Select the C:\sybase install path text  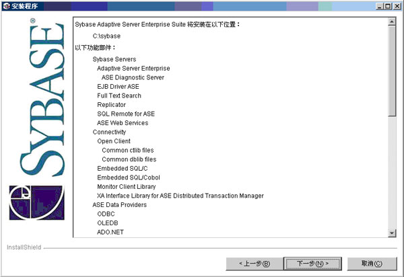point(106,36)
